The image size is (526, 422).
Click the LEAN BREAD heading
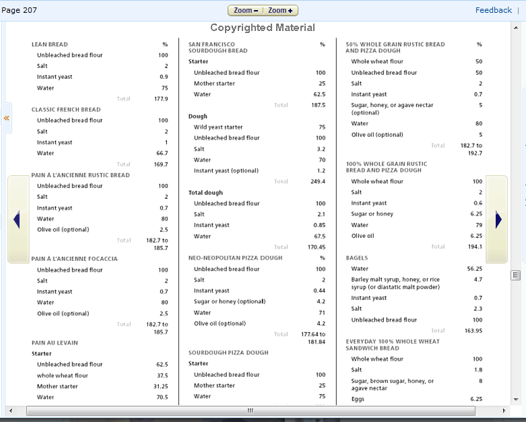click(x=50, y=44)
